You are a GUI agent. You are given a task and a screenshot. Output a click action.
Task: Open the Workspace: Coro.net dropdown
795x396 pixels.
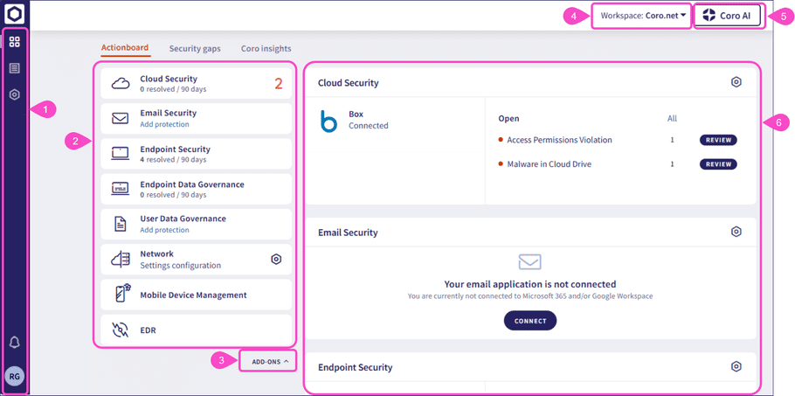pos(642,16)
